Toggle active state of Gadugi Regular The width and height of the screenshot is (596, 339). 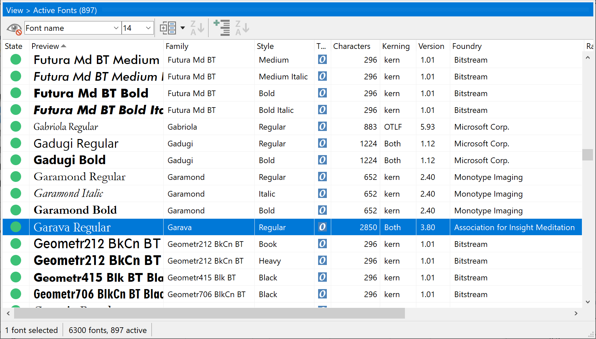(16, 143)
